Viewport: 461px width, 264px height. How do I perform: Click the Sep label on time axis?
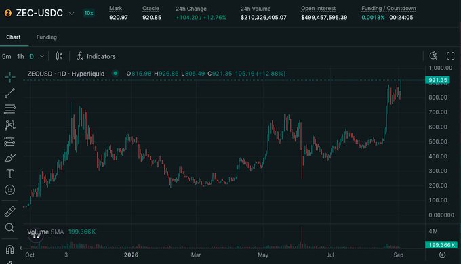399,255
